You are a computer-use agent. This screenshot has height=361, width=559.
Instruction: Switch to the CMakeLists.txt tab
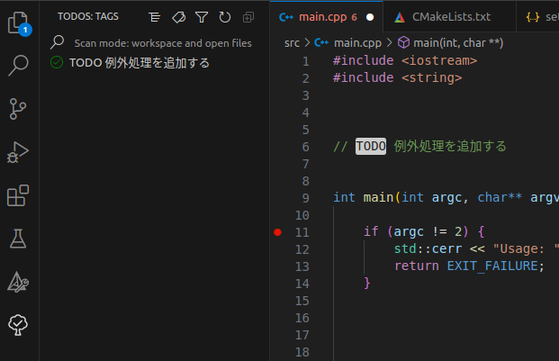click(x=451, y=17)
